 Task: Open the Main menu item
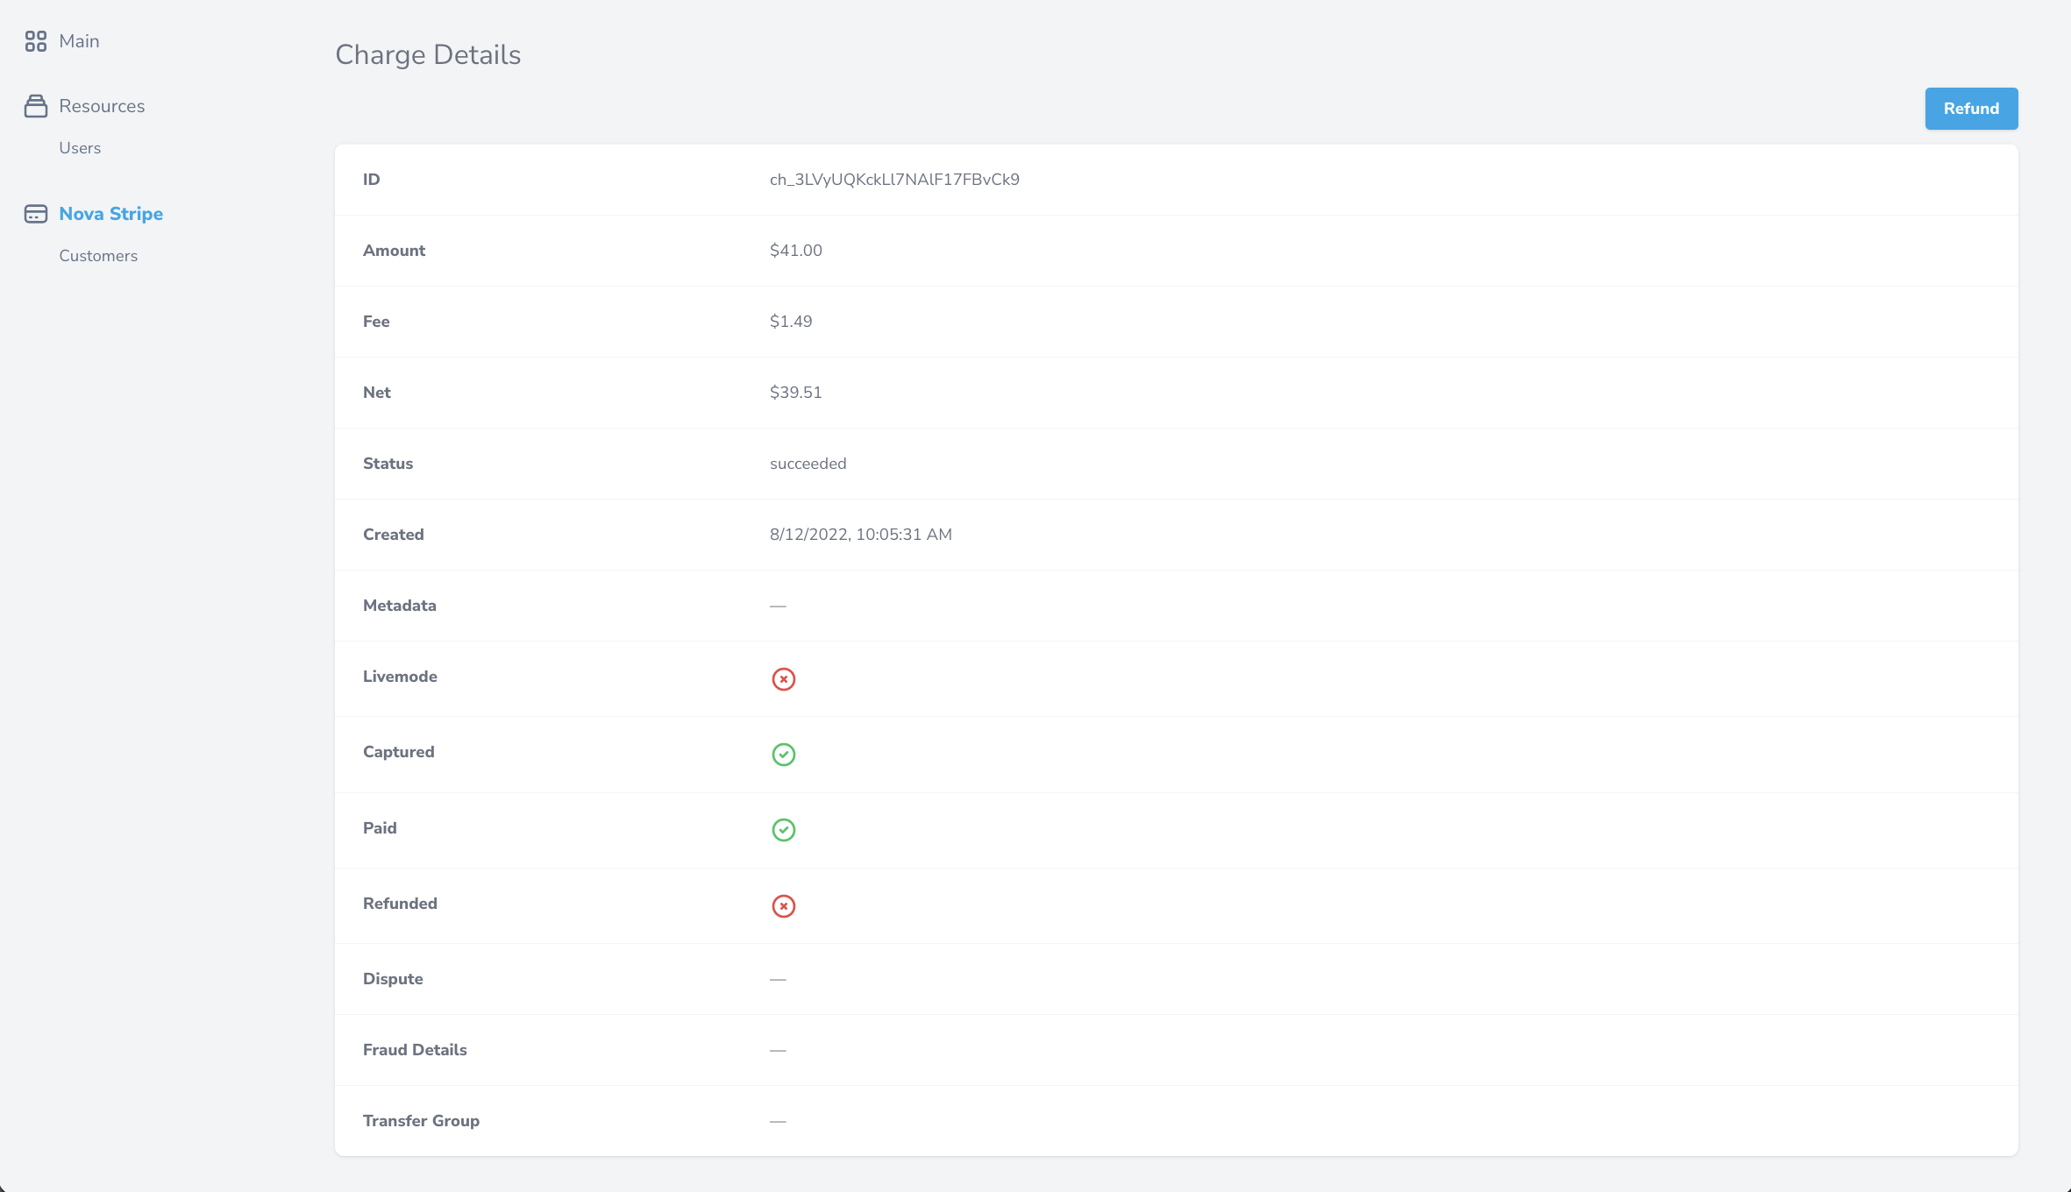(x=79, y=41)
